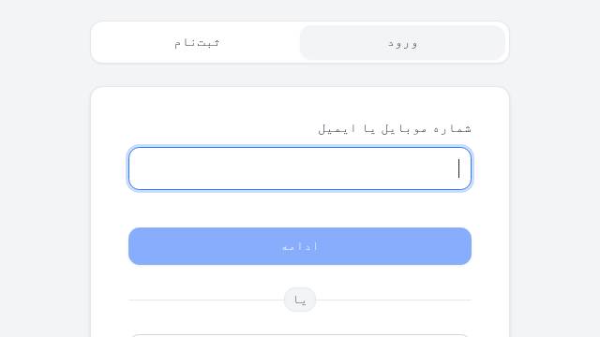The image size is (600, 337).
Task: Activate the highlighted ورود login tab
Action: (x=402, y=42)
